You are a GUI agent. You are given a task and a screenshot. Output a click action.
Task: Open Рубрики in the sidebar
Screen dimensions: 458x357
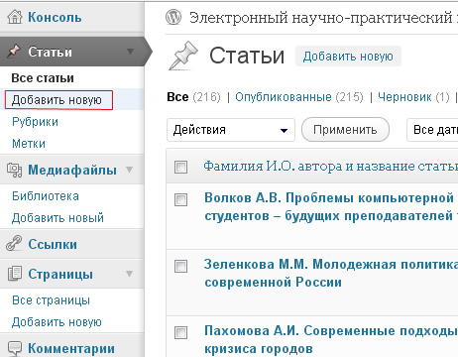coord(35,122)
